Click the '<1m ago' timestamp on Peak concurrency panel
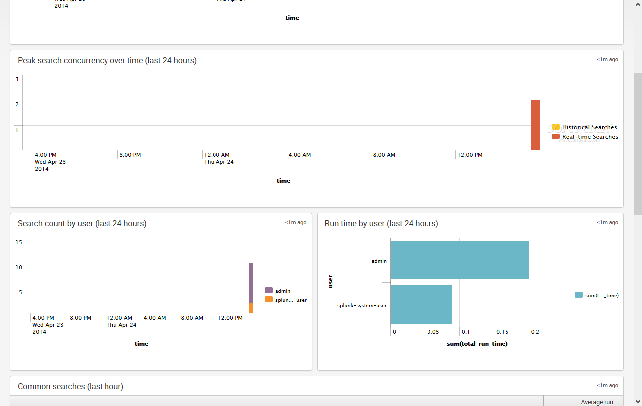This screenshot has width=642, height=406. coord(607,59)
